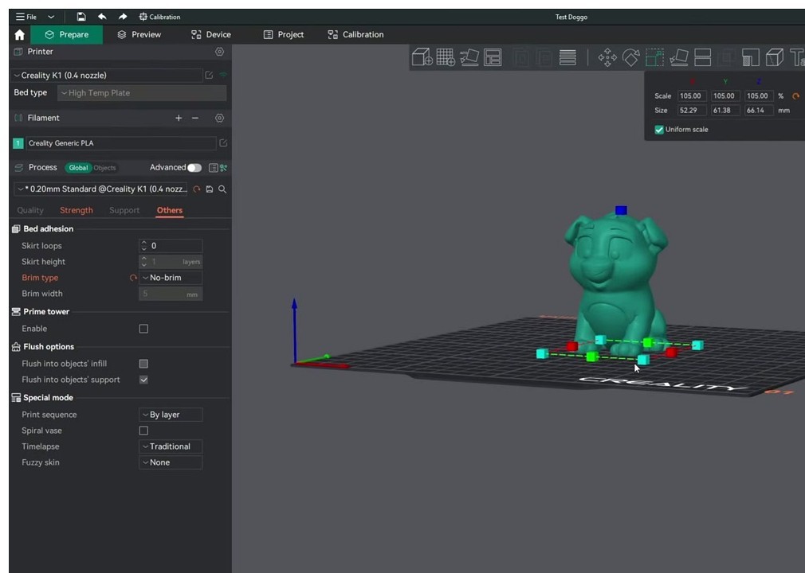Check Flush into objects' infill
The width and height of the screenshot is (805, 573).
(x=143, y=364)
